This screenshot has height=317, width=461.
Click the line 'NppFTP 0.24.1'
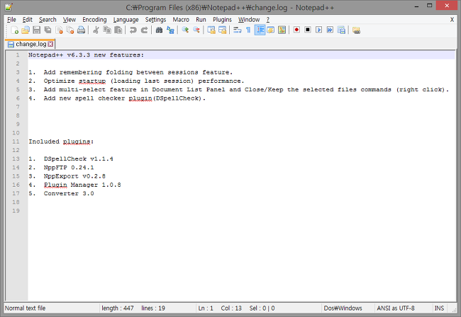[69, 168]
